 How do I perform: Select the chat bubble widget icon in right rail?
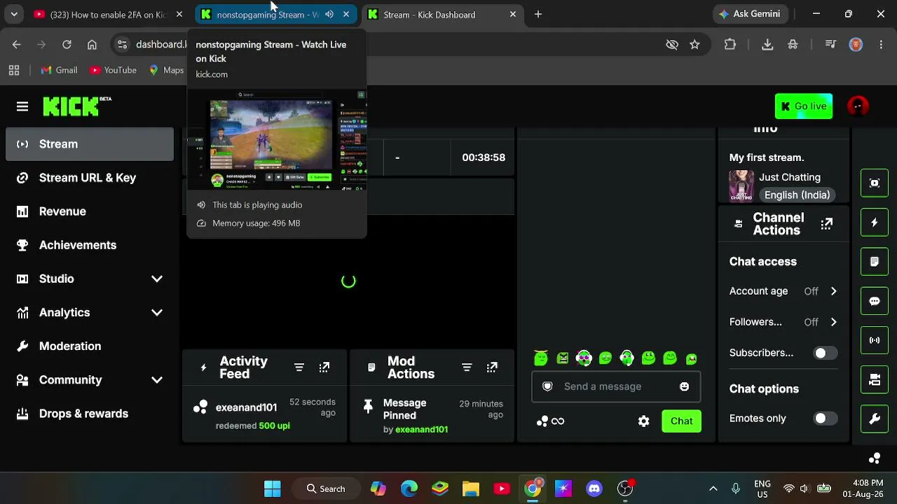point(875,301)
